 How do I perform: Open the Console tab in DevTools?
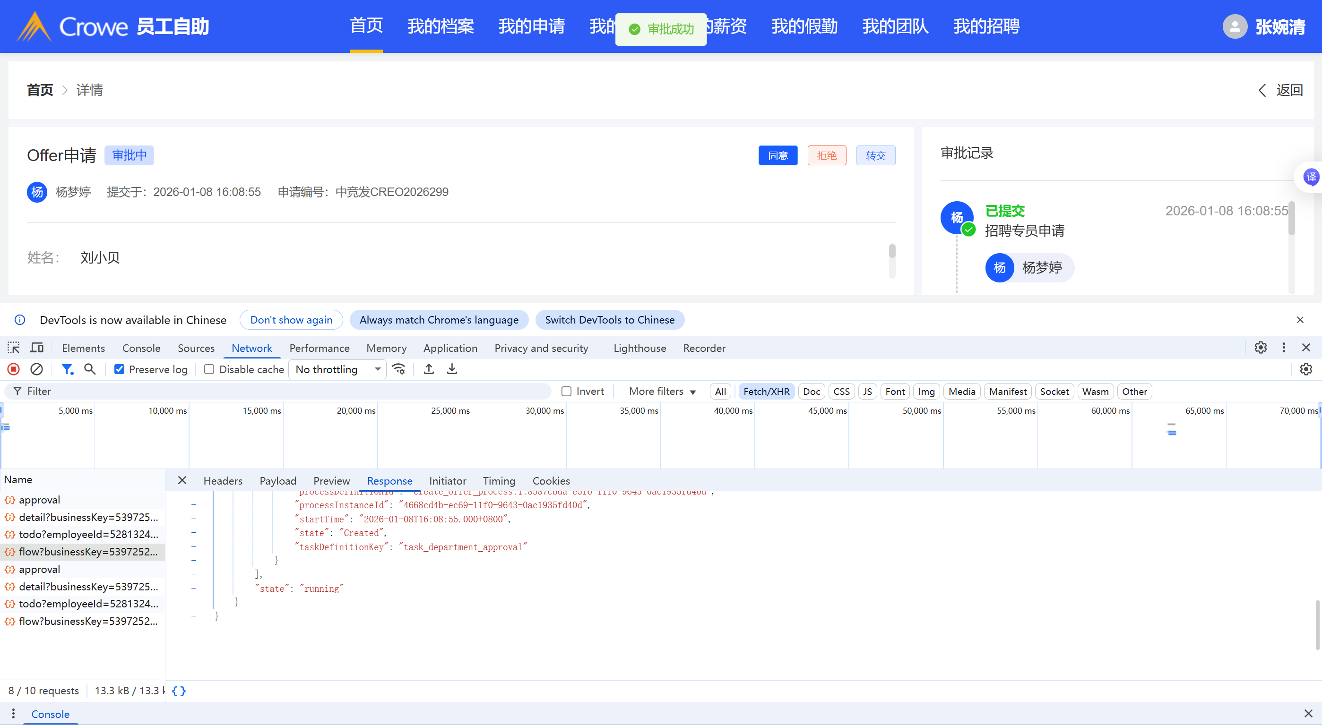coord(141,348)
